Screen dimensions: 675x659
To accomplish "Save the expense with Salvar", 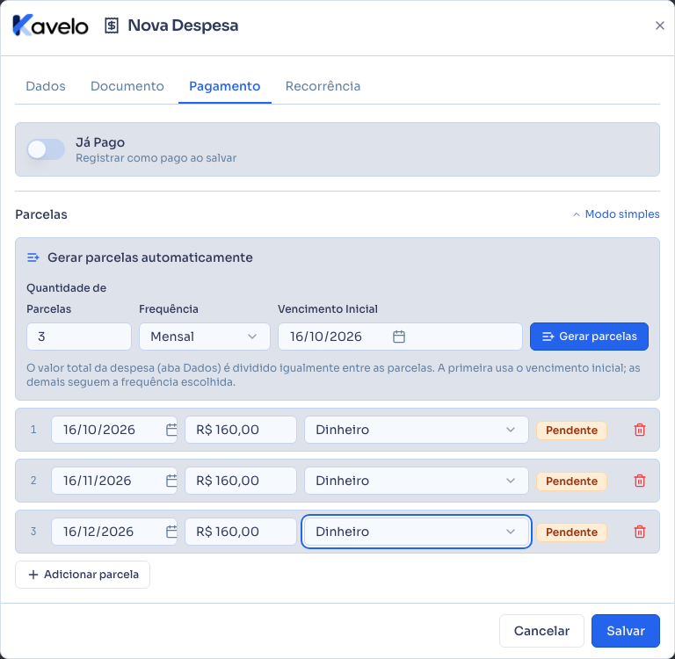I will (x=626, y=631).
